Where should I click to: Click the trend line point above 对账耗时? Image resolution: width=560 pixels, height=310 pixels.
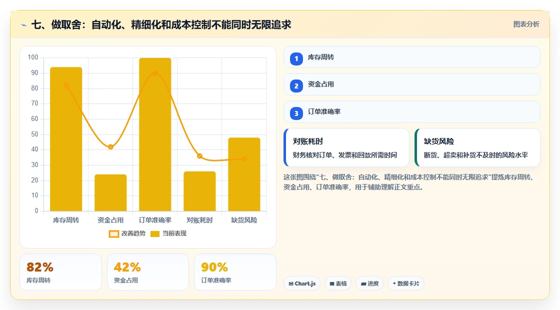coord(199,156)
